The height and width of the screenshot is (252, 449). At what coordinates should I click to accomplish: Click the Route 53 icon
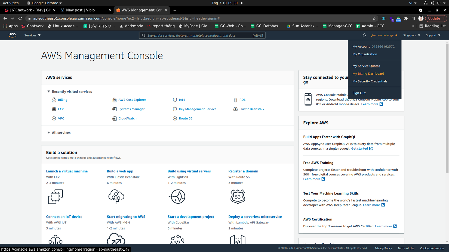coord(175,118)
